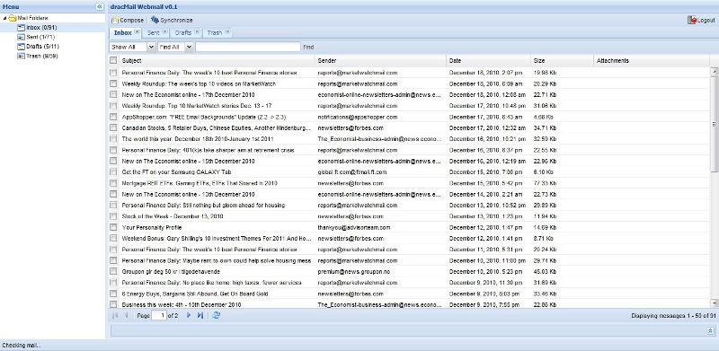Refresh the message list

pos(217,315)
